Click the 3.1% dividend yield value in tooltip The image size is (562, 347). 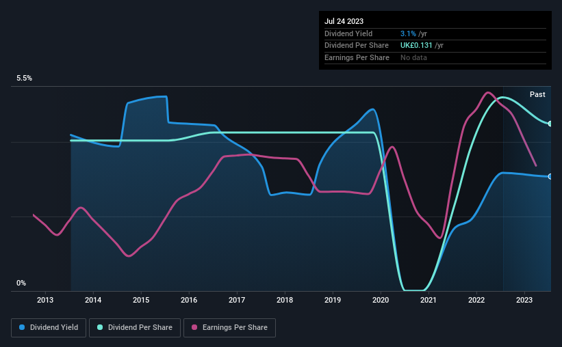(x=408, y=33)
